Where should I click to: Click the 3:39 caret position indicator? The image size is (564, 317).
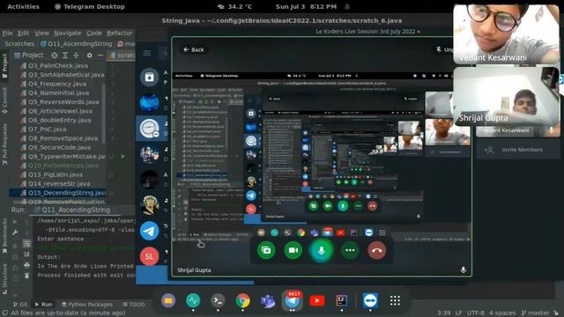click(444, 313)
